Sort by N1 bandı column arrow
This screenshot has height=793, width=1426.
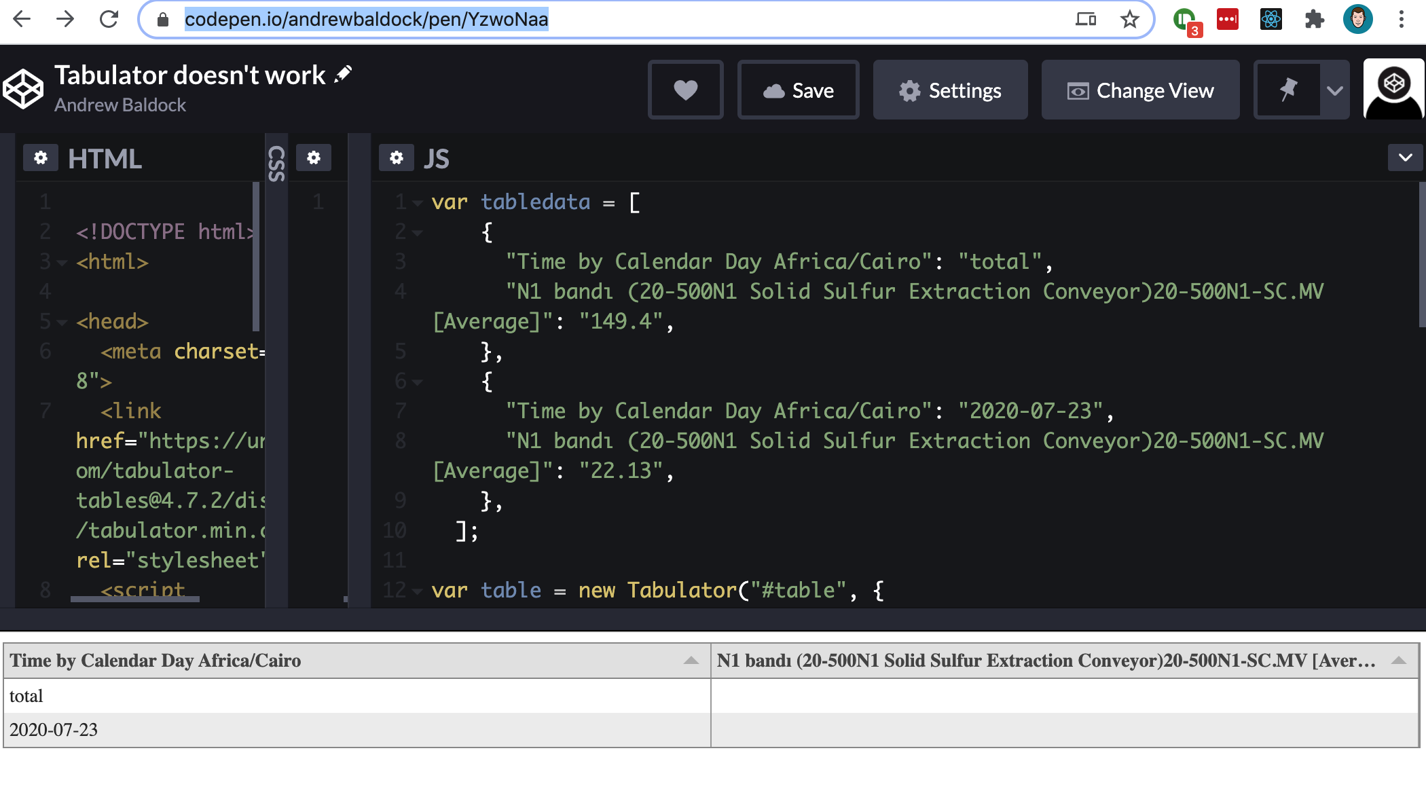(x=1399, y=661)
